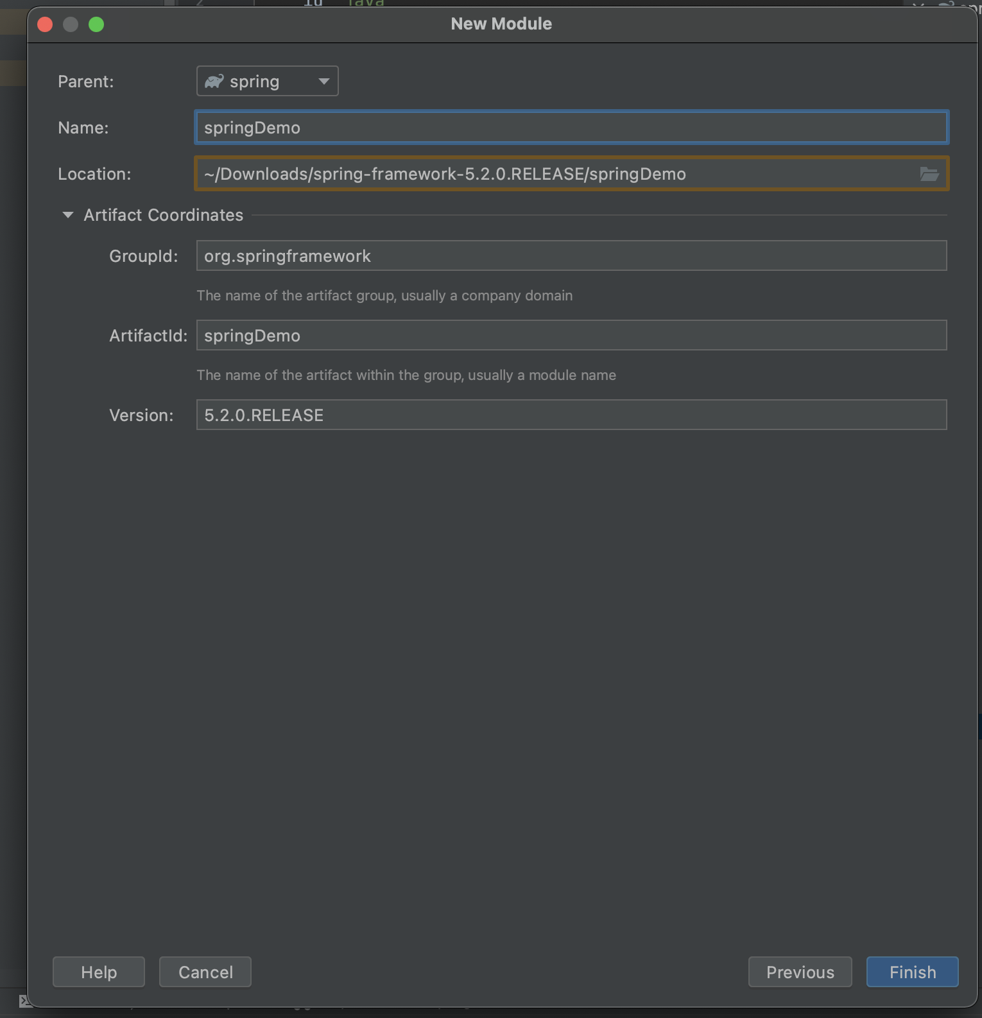Click the green zoom window button

[96, 24]
